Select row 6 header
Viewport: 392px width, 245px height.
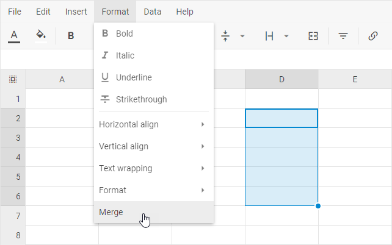coord(13,196)
